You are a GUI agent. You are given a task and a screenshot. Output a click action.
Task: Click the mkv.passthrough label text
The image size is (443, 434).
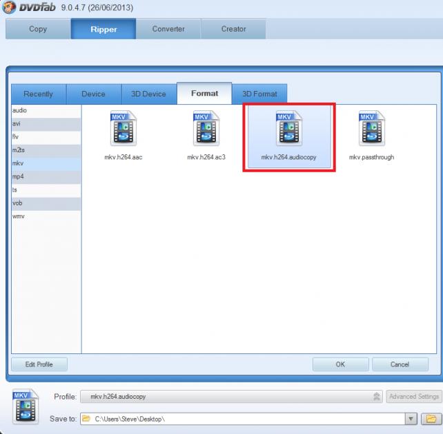point(371,157)
